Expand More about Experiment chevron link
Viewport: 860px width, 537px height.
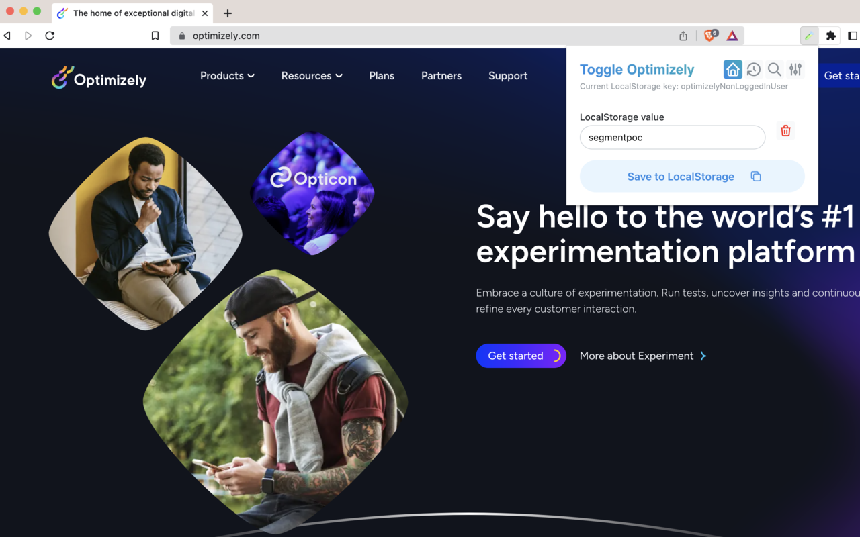(x=703, y=356)
